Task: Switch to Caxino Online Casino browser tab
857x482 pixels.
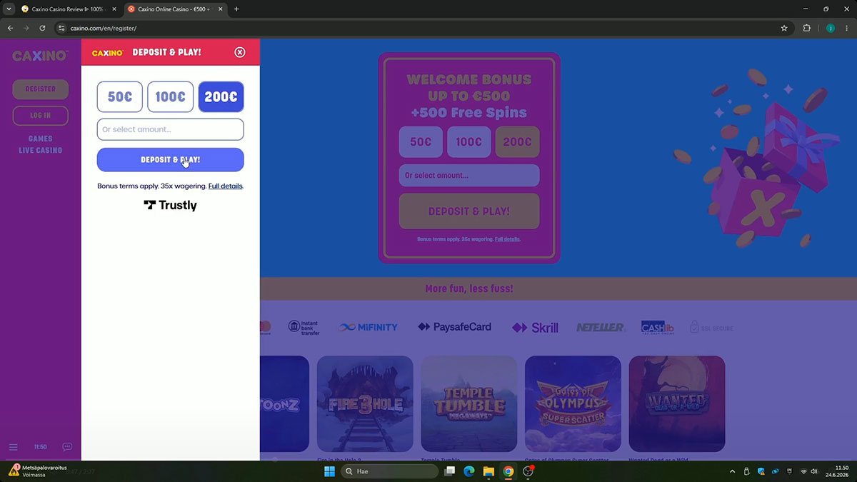Action: pyautogui.click(x=175, y=9)
